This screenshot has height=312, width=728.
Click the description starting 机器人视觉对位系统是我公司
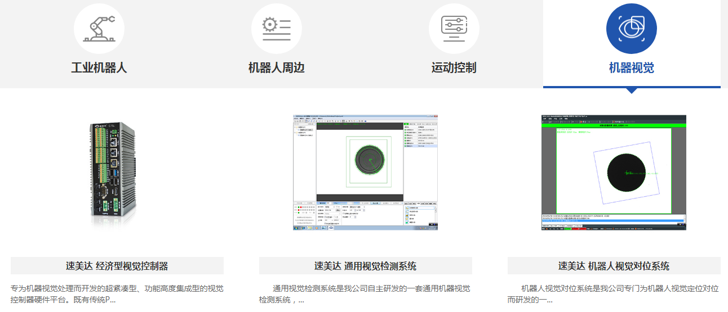tap(614, 294)
